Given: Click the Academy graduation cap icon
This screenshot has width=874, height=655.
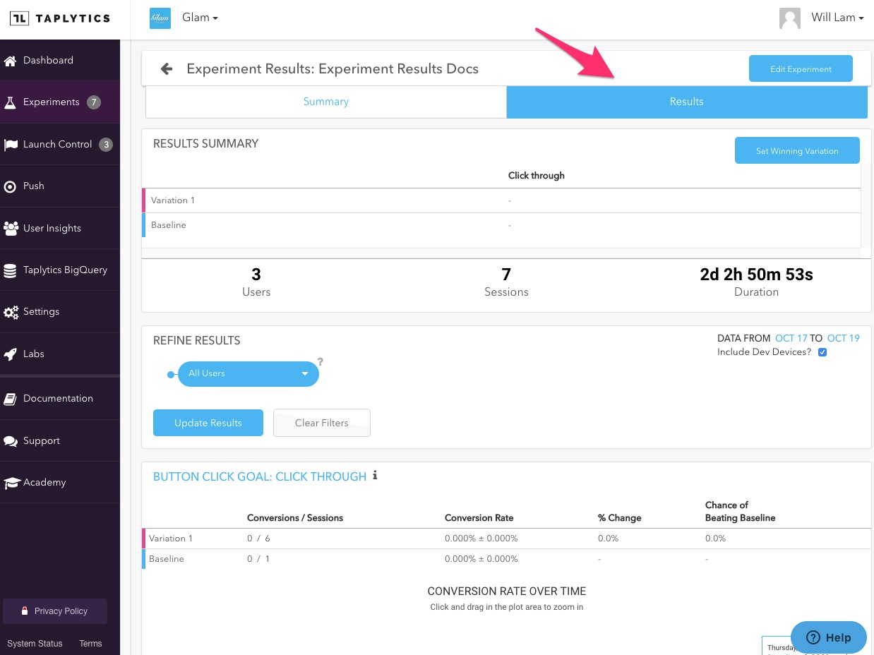Looking at the screenshot, I should point(11,483).
